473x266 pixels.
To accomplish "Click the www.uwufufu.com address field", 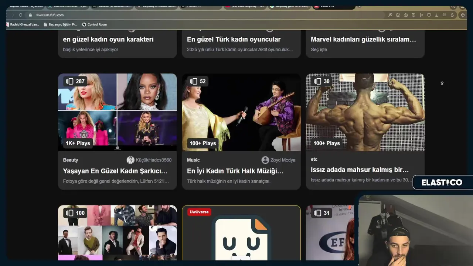I will [207, 15].
